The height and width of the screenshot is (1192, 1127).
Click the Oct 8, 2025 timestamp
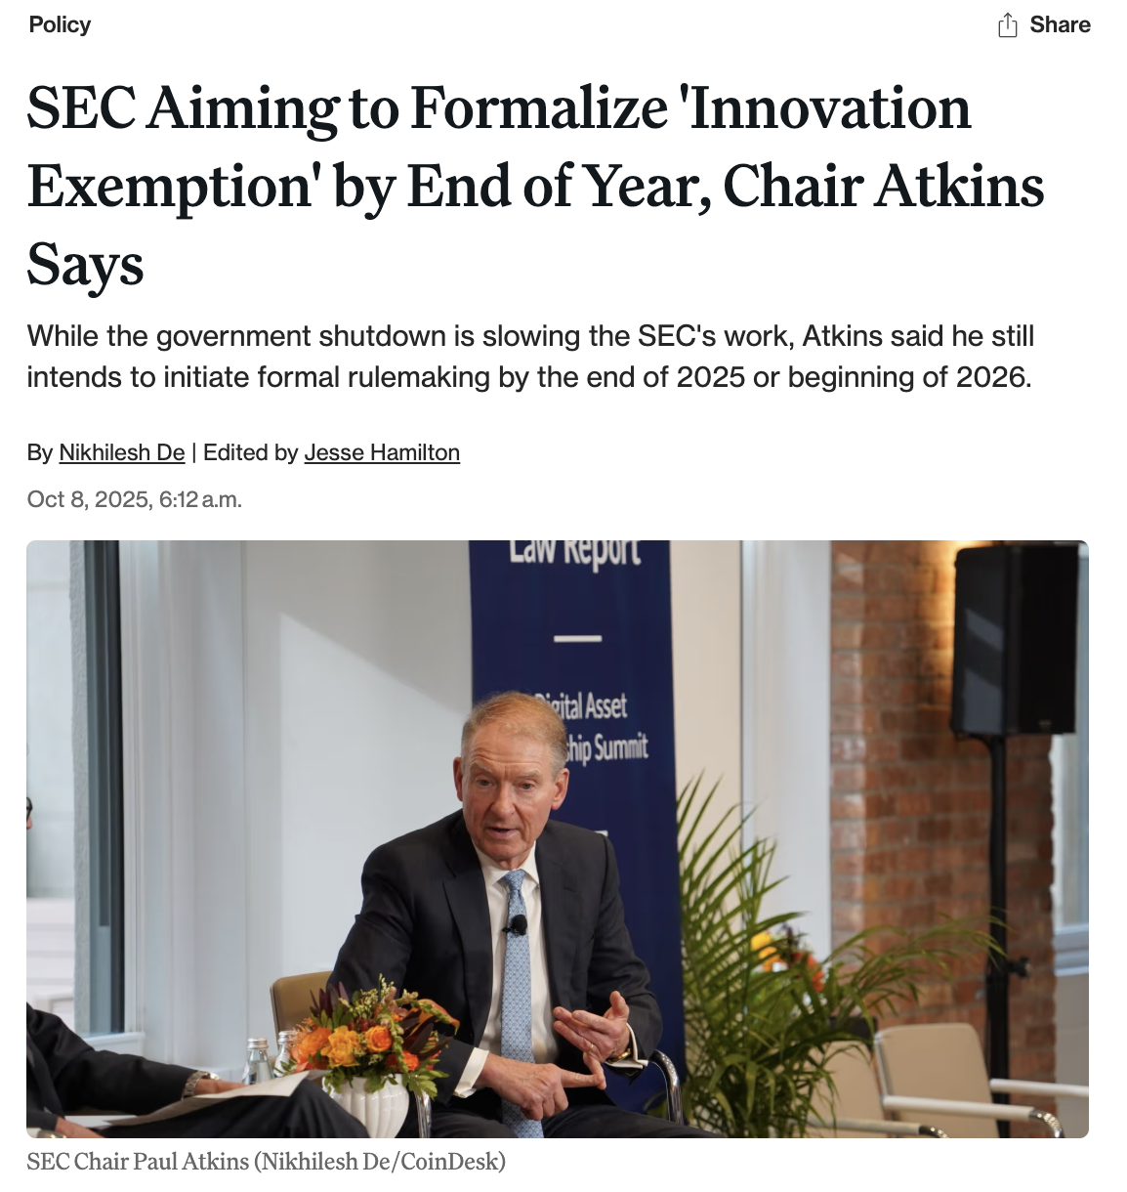pos(134,499)
